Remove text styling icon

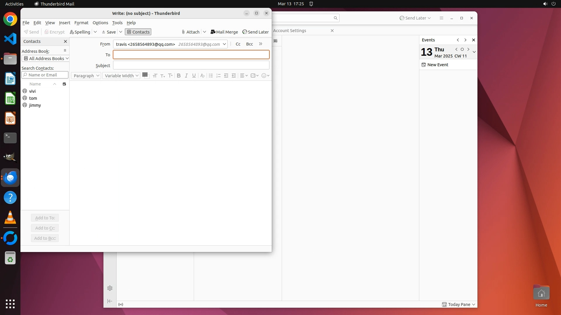pyautogui.click(x=202, y=76)
